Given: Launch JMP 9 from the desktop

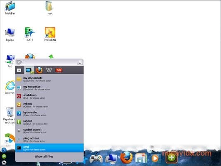Looking at the screenshot, I should tap(30, 34).
